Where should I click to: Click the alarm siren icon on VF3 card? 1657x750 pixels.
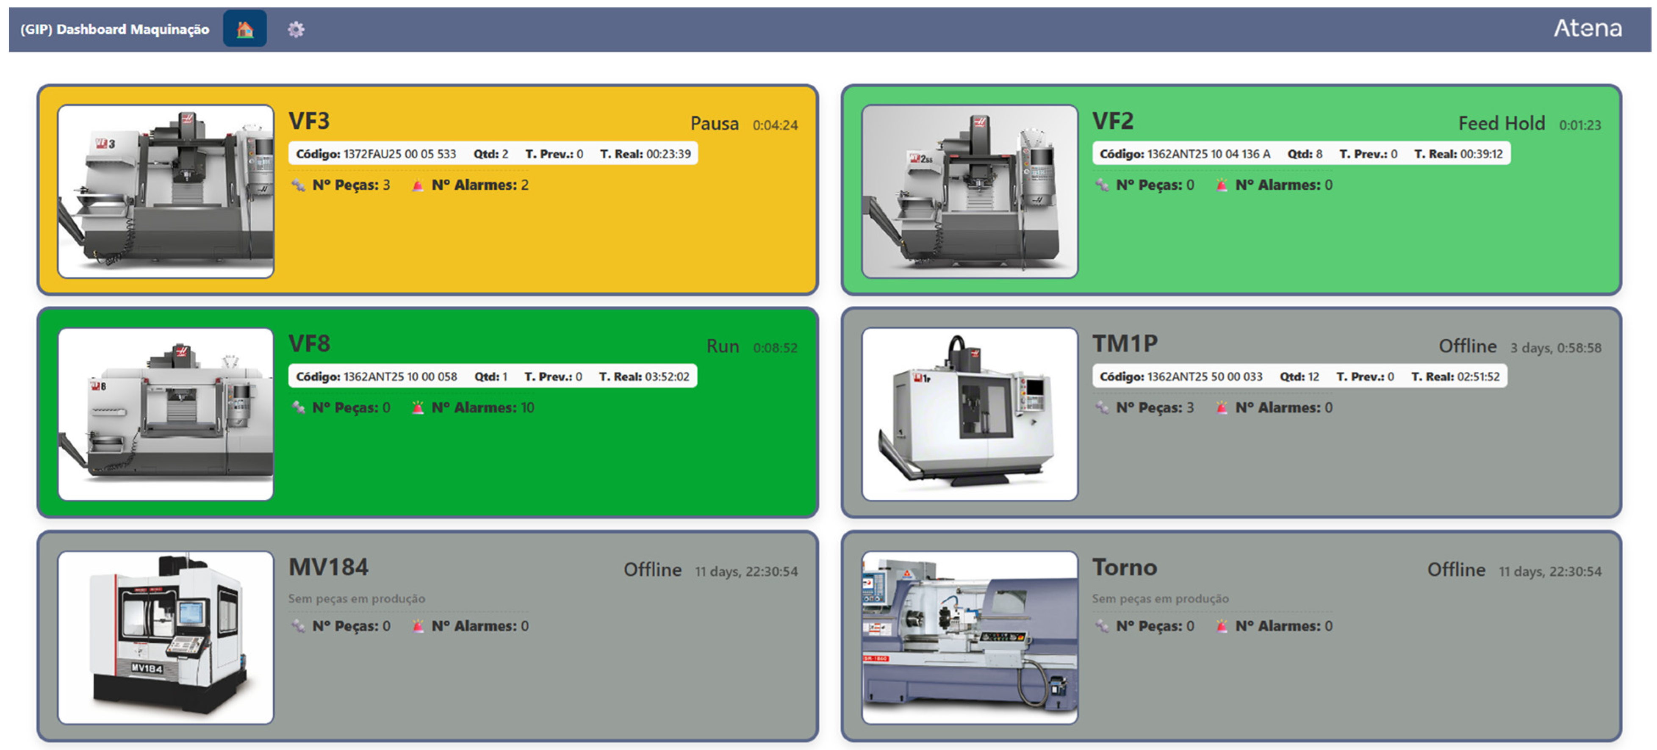418,185
